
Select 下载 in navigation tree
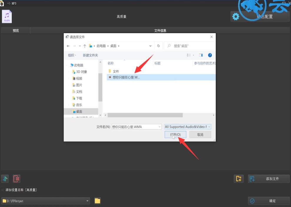(77, 98)
